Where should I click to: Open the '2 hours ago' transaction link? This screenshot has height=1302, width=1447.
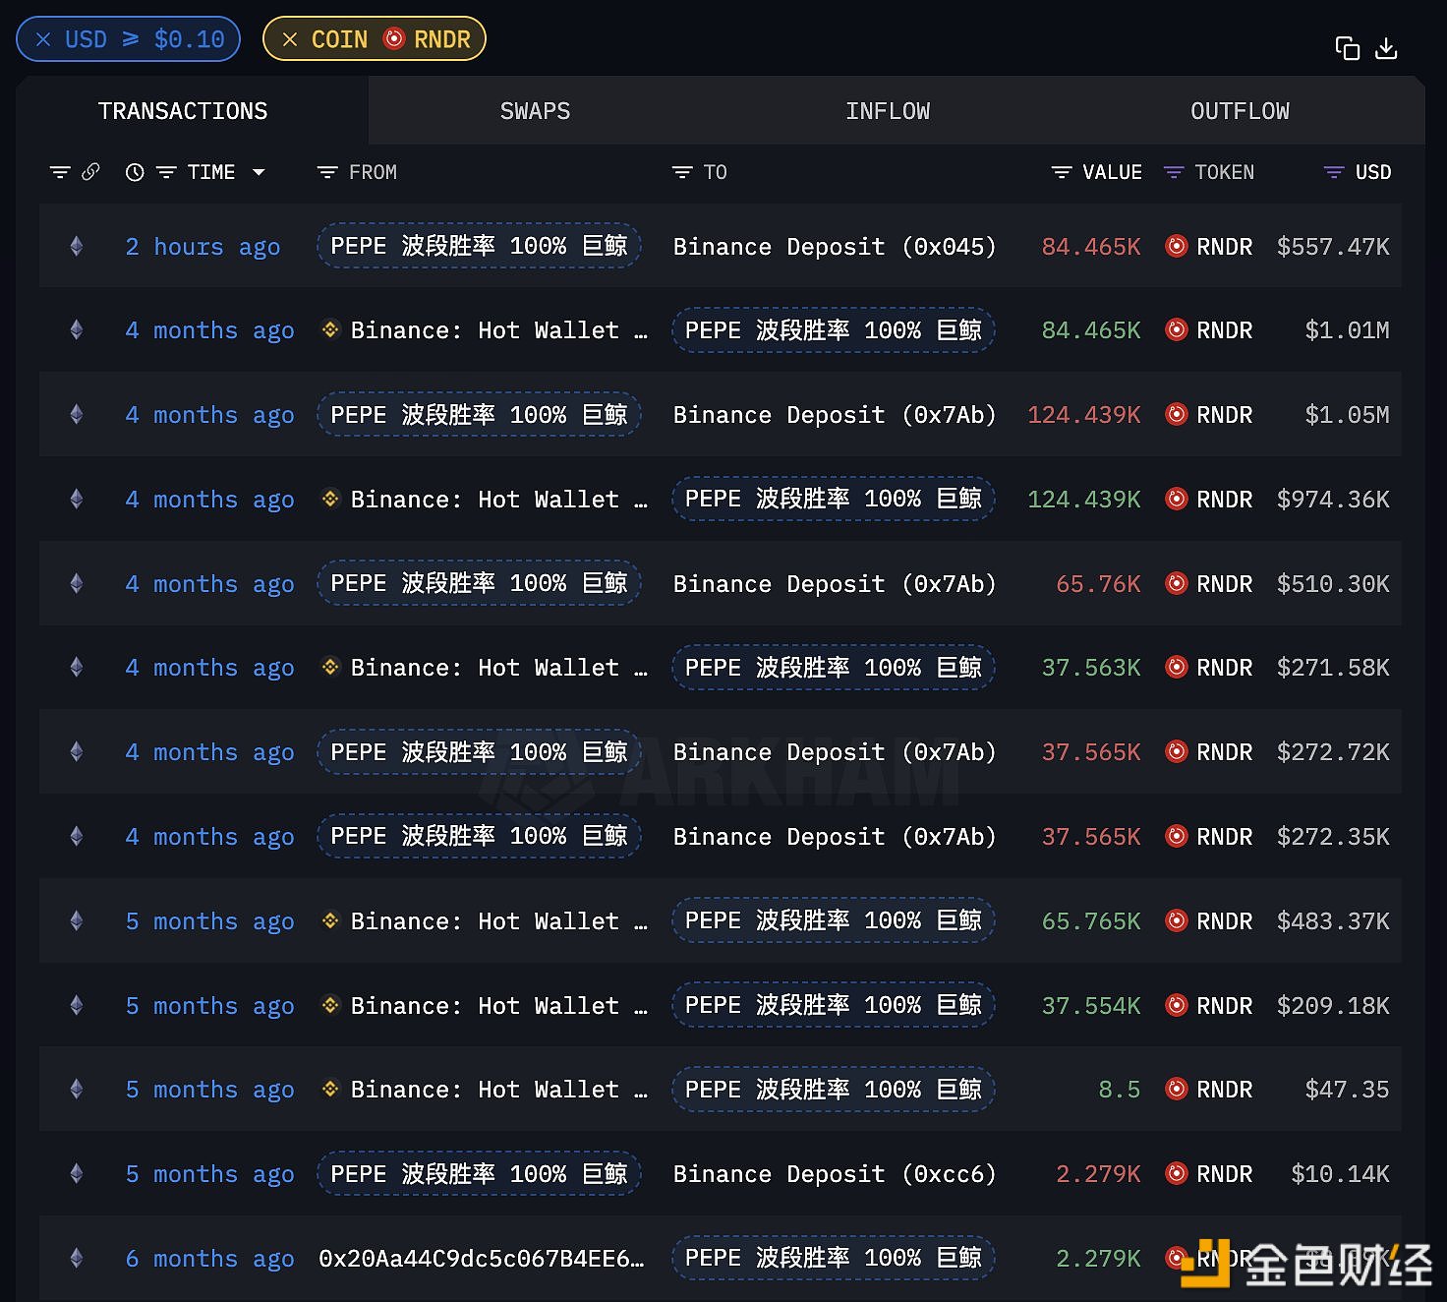[x=203, y=246]
